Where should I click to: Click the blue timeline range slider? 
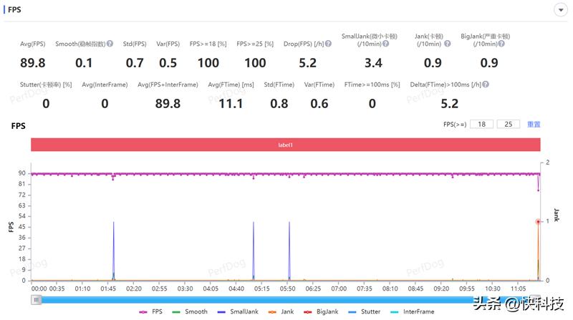pyautogui.click(x=285, y=300)
